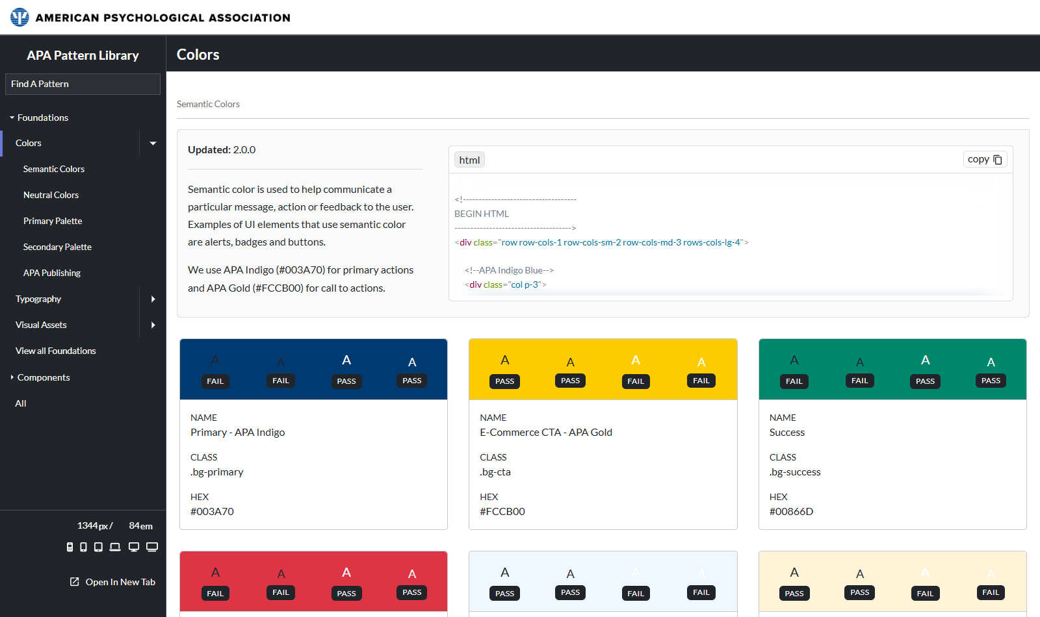Click the pale cream color swatch
The width and height of the screenshot is (1040, 617).
tap(892, 581)
